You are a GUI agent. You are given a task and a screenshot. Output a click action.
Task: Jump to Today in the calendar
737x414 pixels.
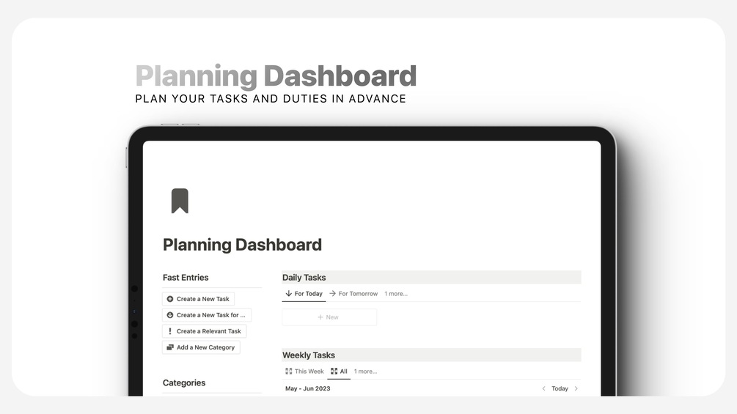[x=560, y=388]
